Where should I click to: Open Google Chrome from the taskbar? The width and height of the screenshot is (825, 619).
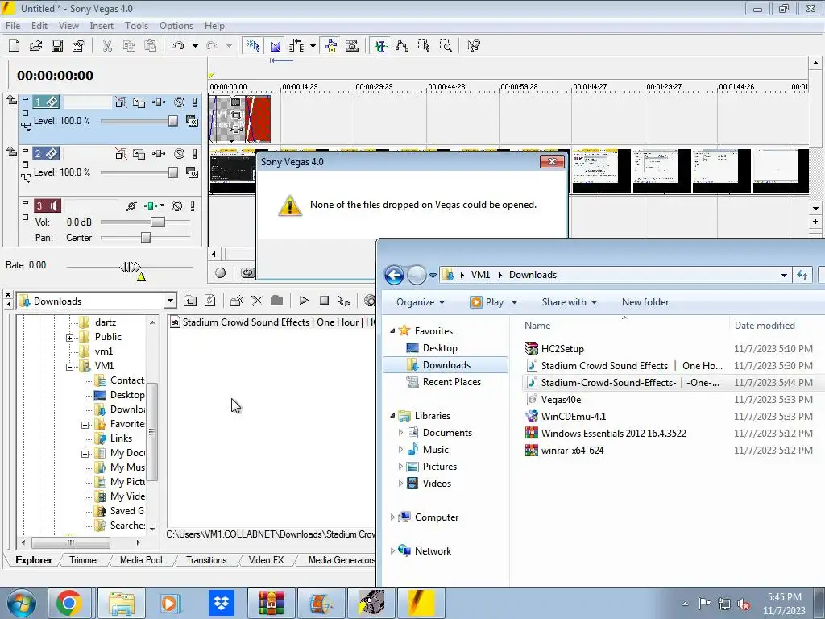[x=69, y=603]
